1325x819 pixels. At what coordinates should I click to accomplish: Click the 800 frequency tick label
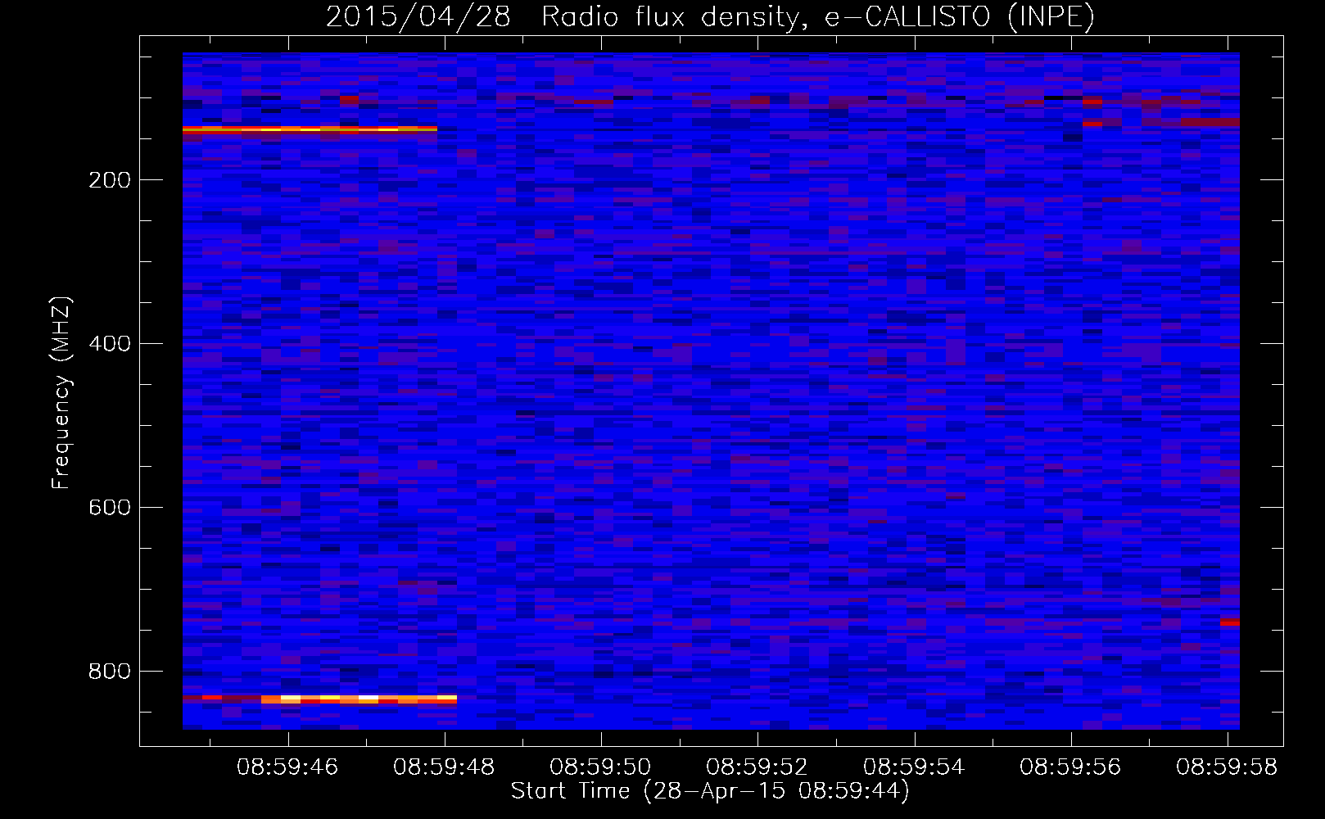click(x=110, y=672)
